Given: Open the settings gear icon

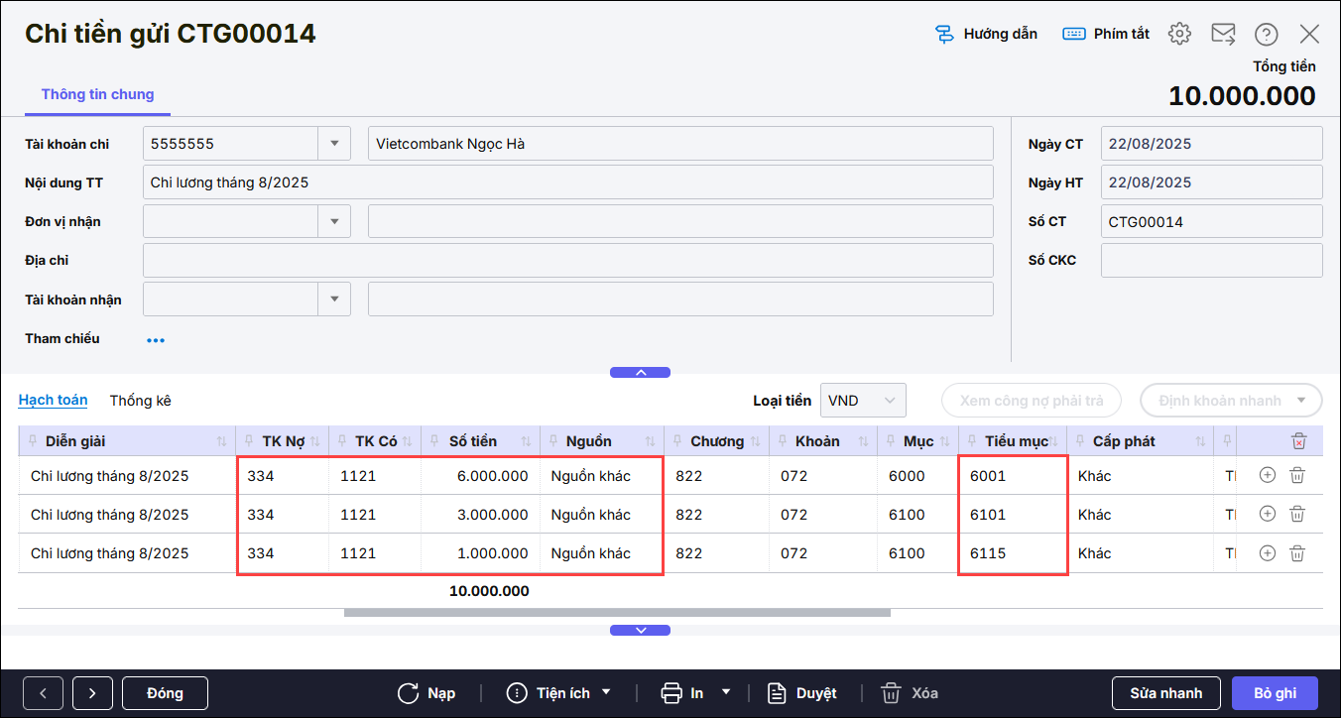Looking at the screenshot, I should [x=1178, y=34].
